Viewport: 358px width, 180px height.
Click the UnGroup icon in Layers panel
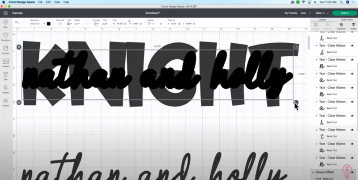[328, 25]
